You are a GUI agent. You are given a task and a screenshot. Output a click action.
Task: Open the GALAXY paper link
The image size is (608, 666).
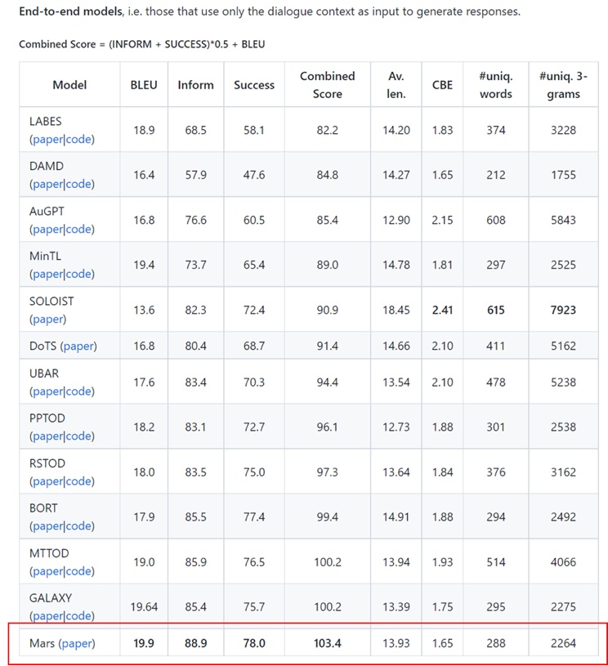(x=47, y=616)
